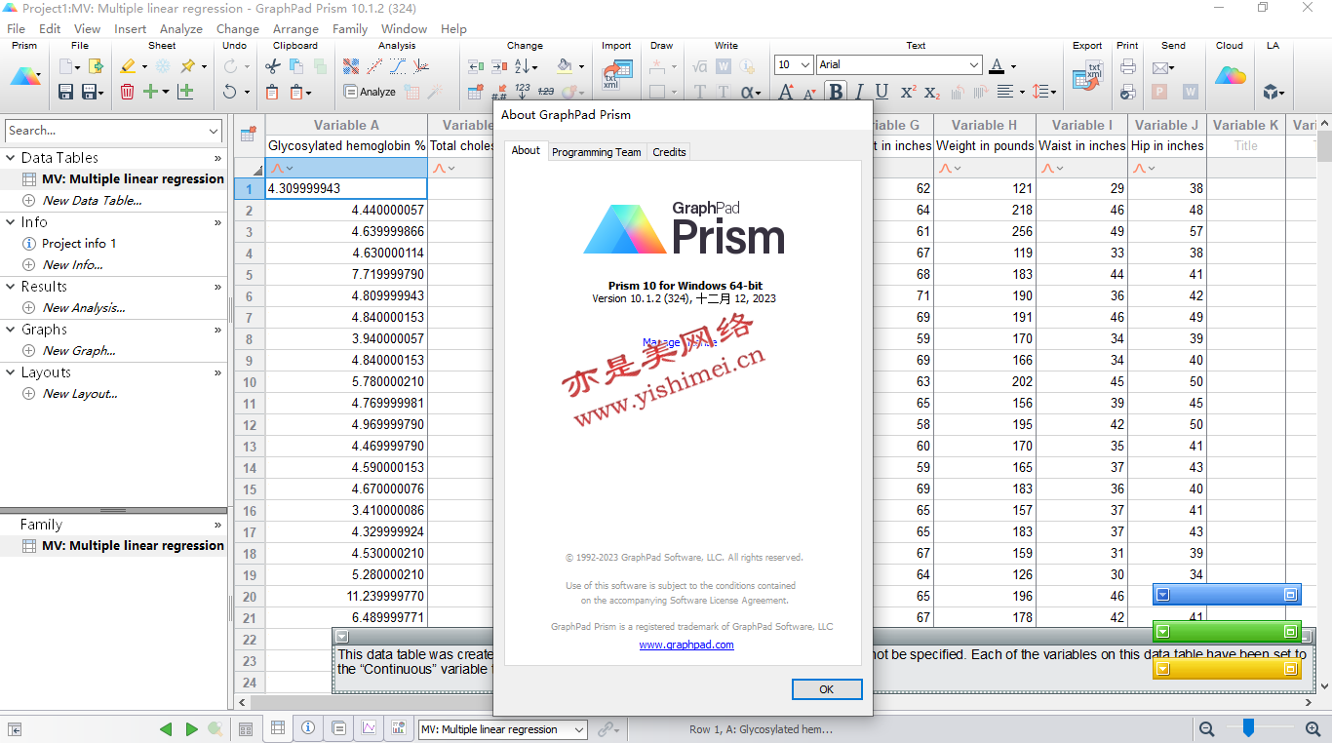The image size is (1332, 743).
Task: Click New Data Table... link
Action: click(x=93, y=201)
